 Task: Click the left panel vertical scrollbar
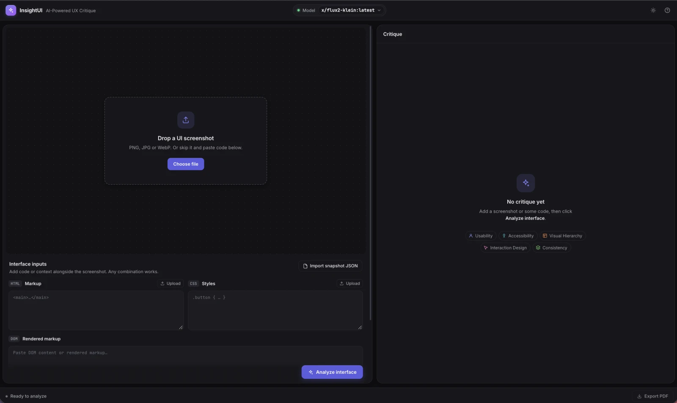[371, 173]
